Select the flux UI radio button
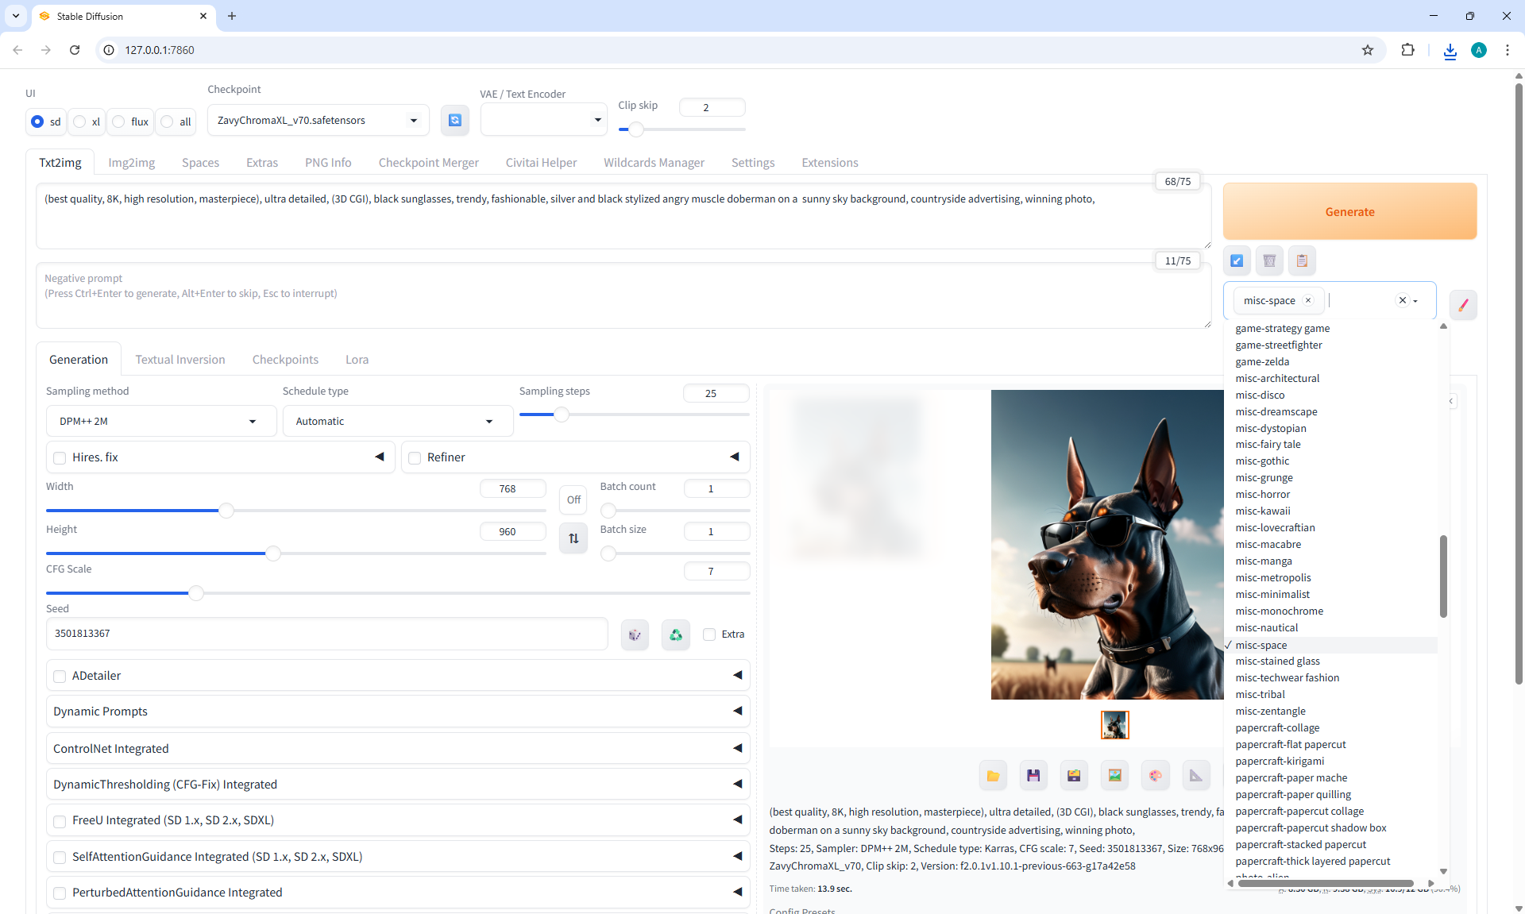The height and width of the screenshot is (914, 1525). [x=118, y=121]
